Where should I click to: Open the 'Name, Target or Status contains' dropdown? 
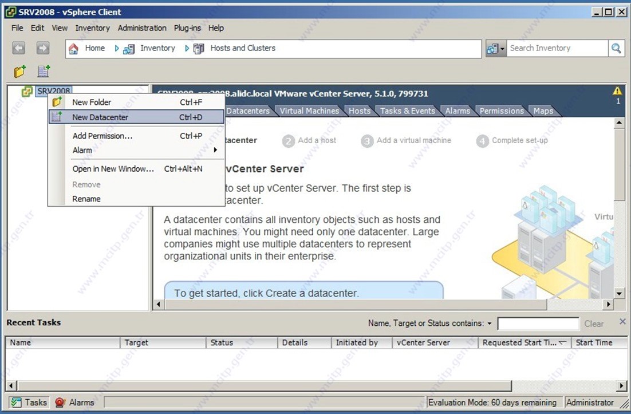(490, 324)
